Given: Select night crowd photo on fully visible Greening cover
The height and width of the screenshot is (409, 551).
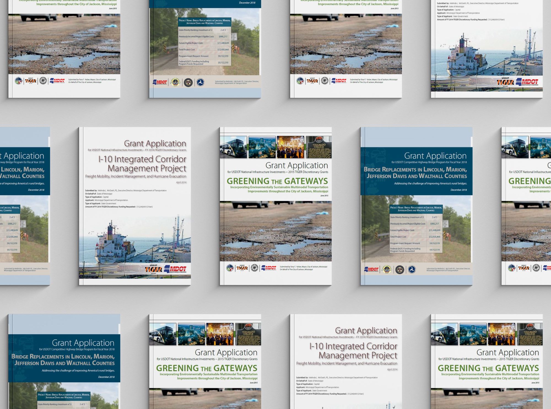Looking at the screenshot, I should (x=290, y=147).
